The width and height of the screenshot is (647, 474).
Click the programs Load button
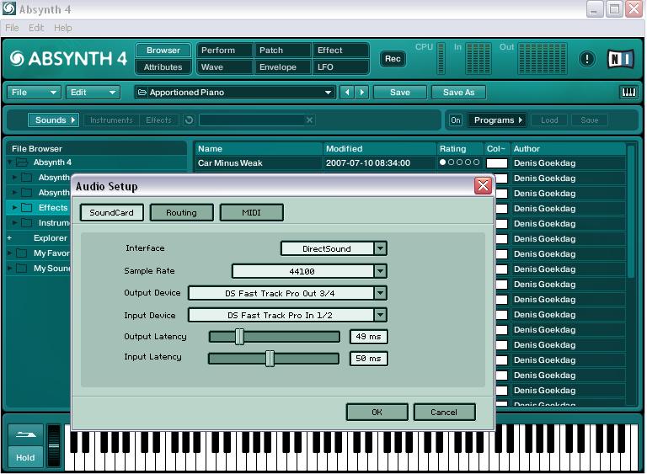tap(549, 120)
